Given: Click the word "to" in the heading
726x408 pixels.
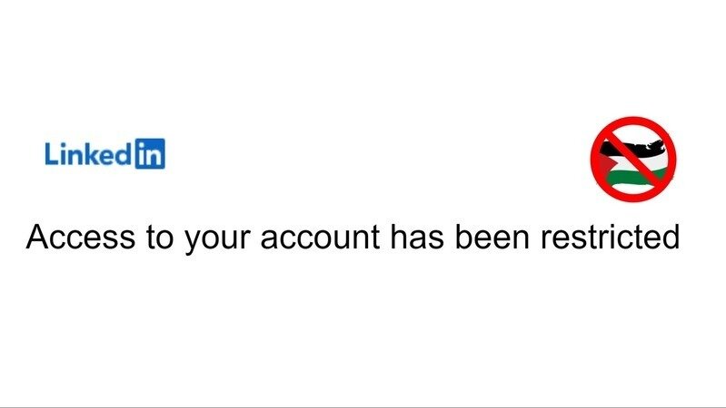Looking at the screenshot, I should [160, 238].
